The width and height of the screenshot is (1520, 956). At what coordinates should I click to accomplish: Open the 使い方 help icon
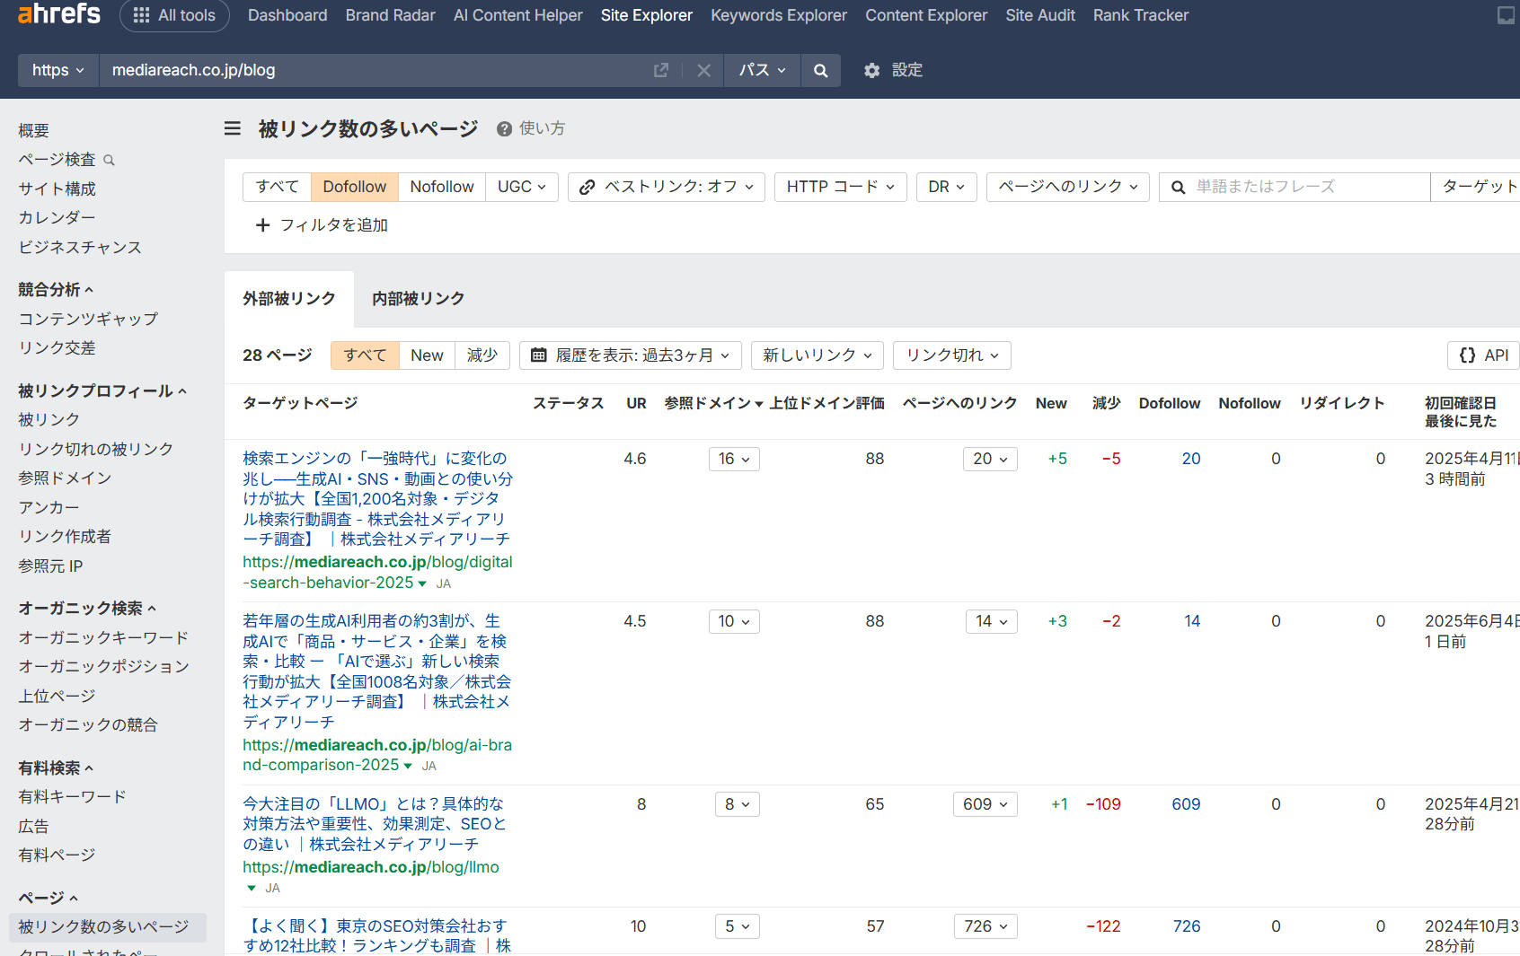point(505,128)
